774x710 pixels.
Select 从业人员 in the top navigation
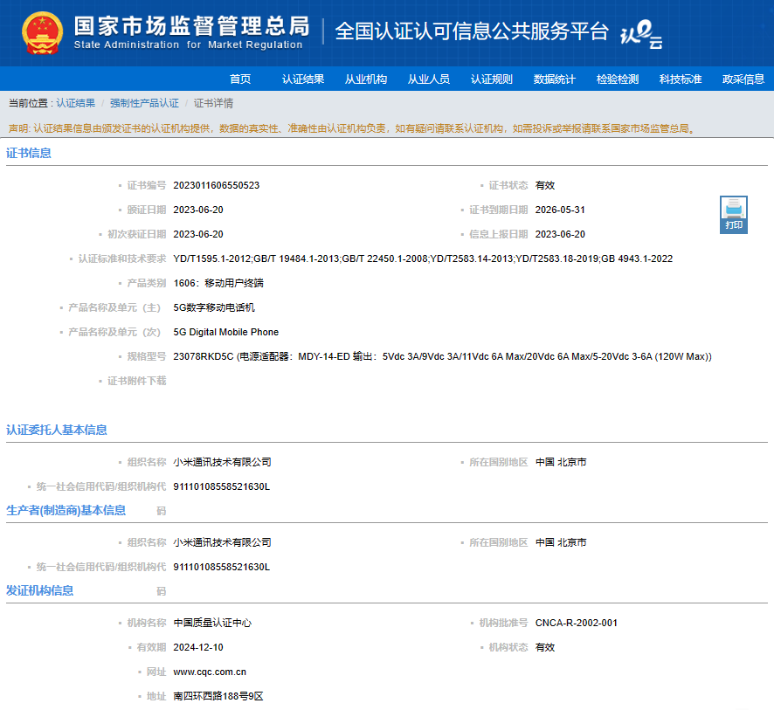point(429,79)
